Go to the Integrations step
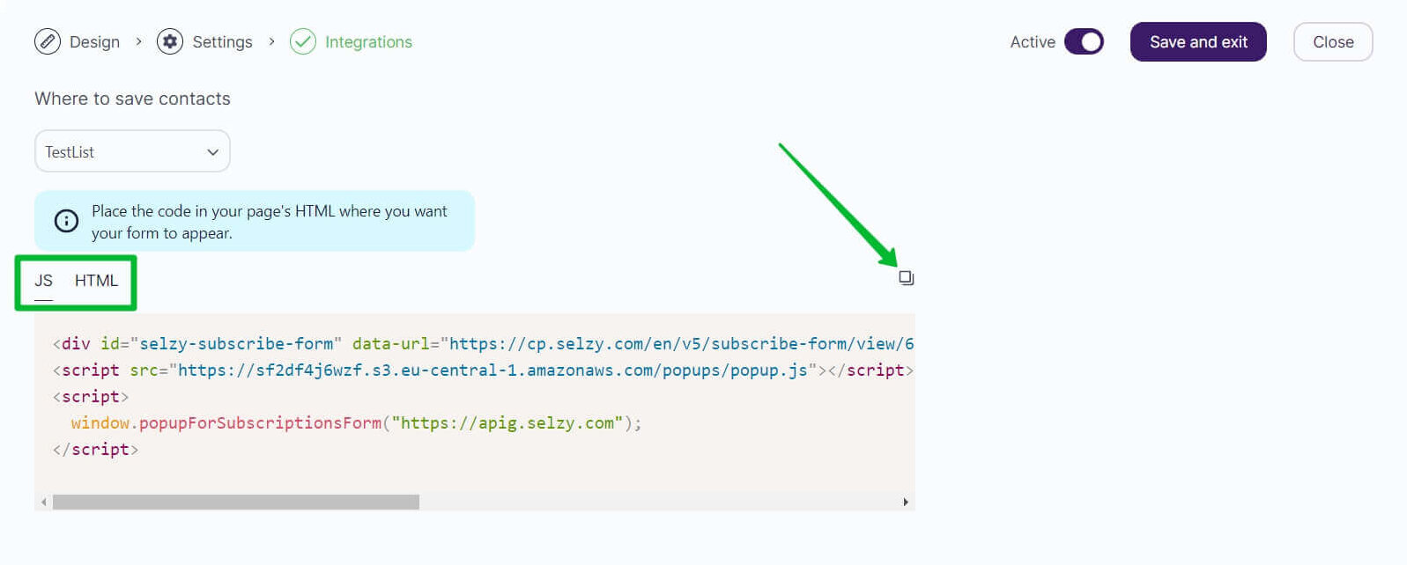The height and width of the screenshot is (565, 1407). pyautogui.click(x=368, y=41)
